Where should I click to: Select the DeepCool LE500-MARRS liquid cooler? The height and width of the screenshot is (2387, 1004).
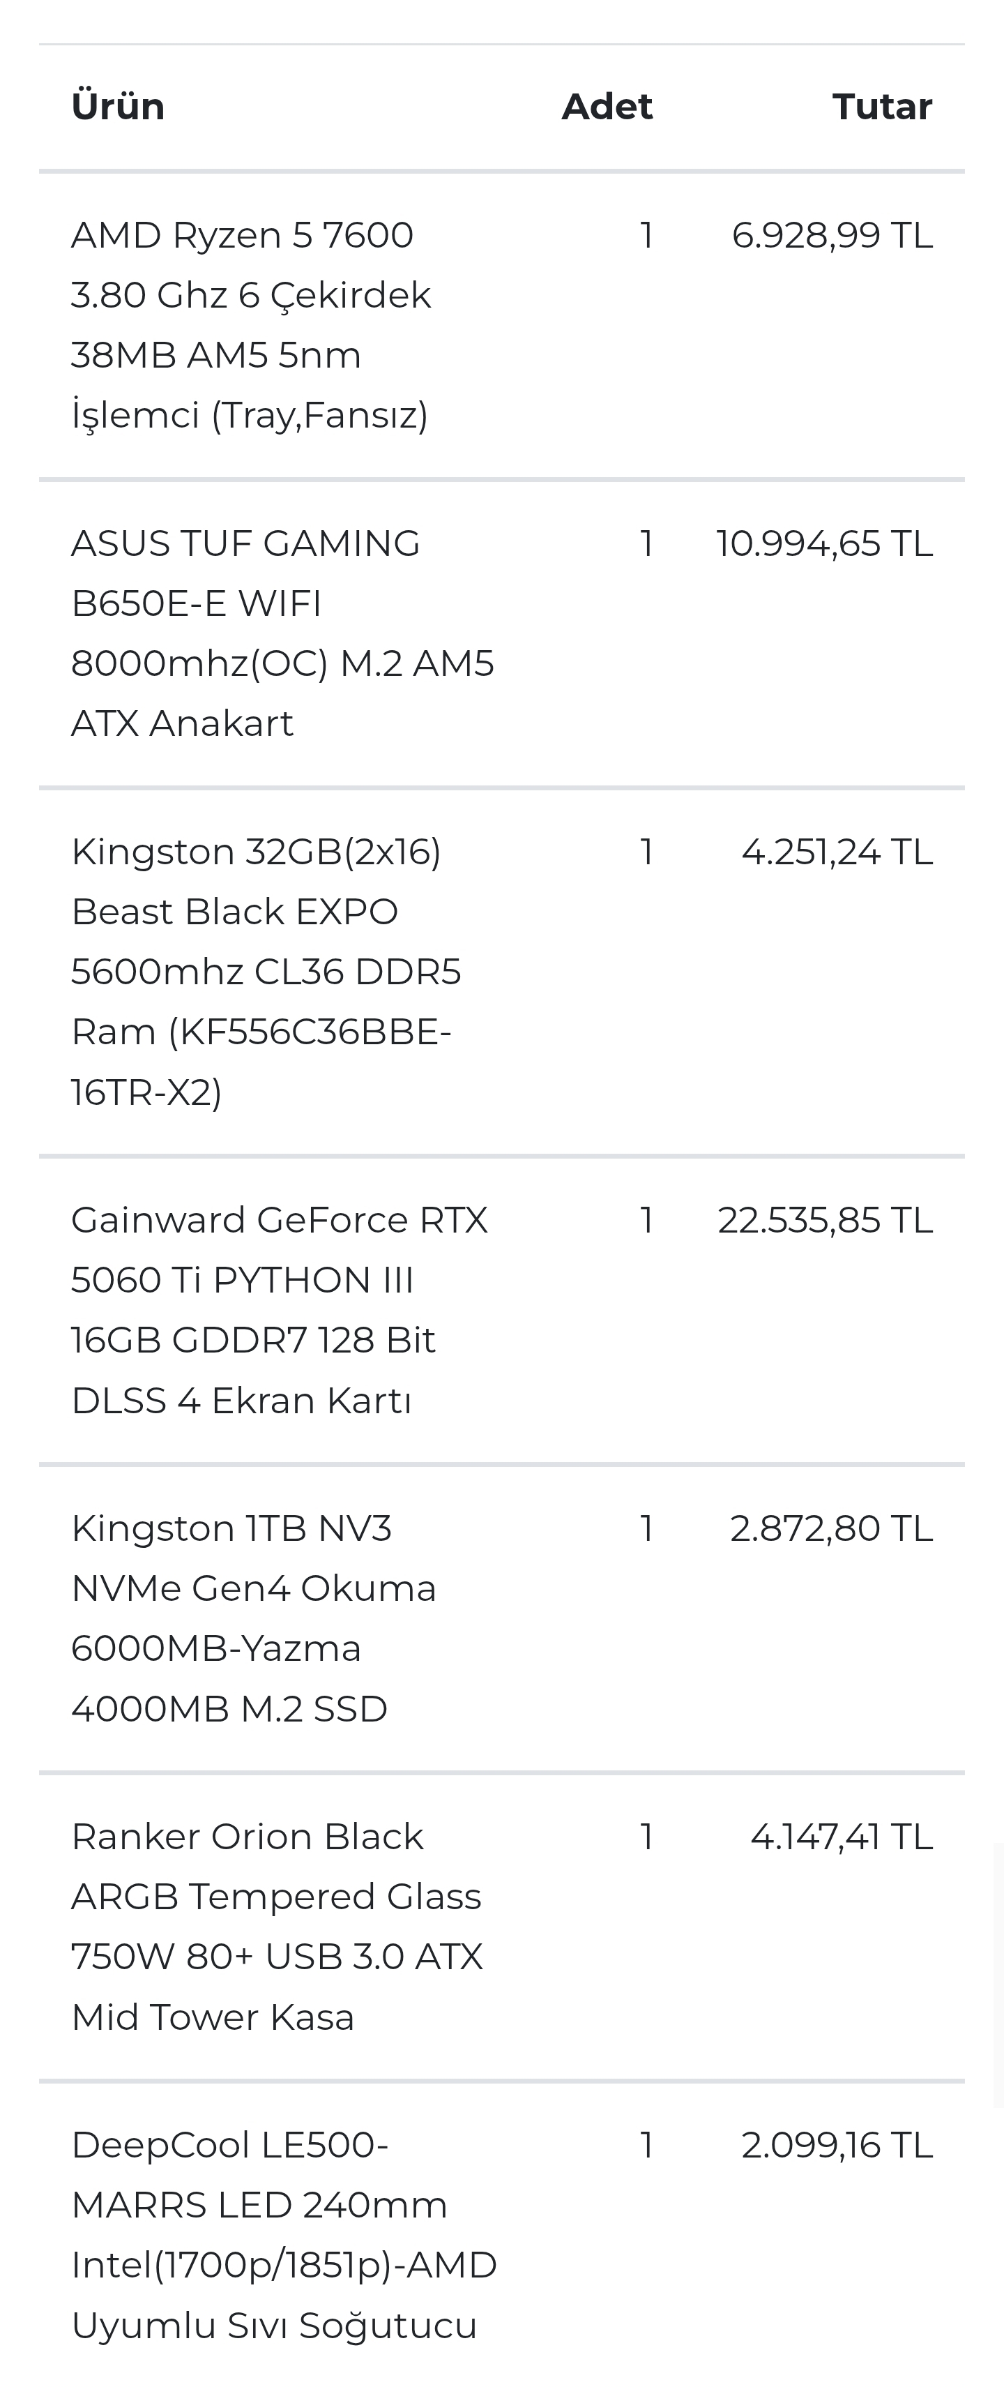tap(283, 2235)
